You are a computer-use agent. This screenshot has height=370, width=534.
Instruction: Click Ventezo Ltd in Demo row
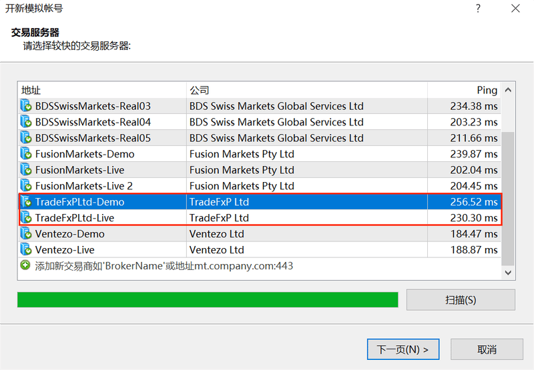click(x=216, y=234)
